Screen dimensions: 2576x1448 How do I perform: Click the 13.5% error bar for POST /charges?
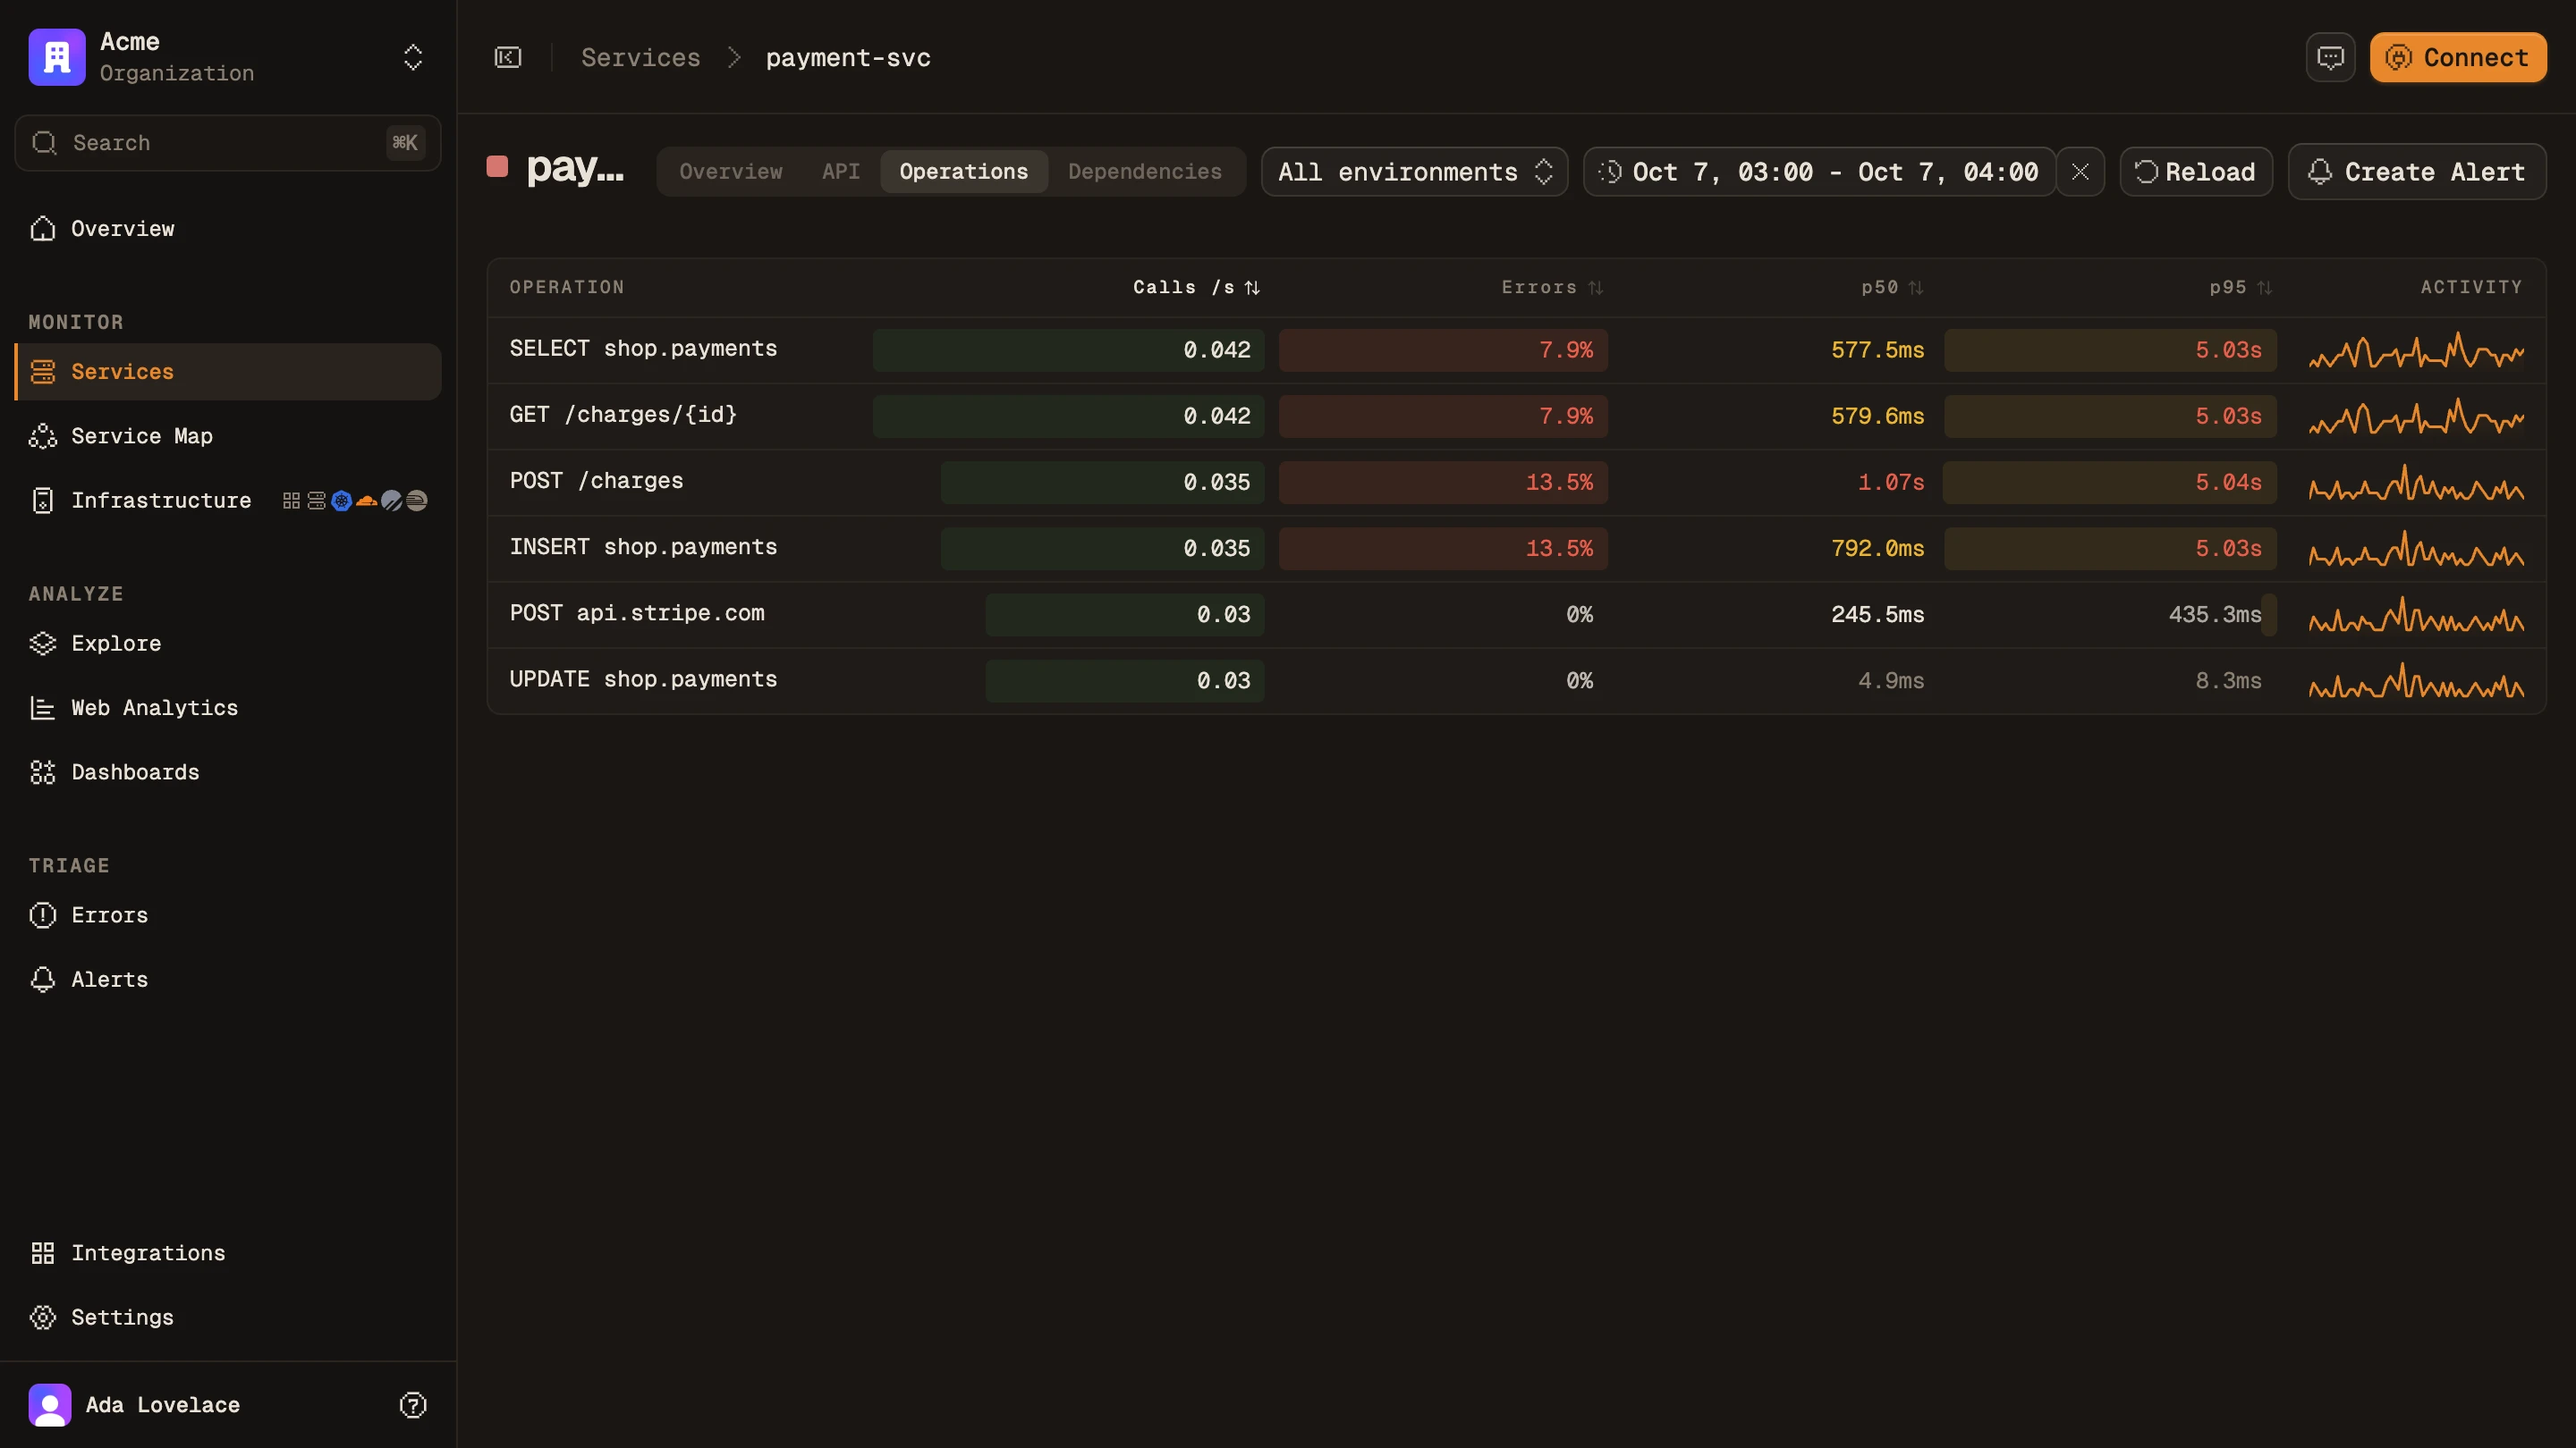coord(1443,483)
